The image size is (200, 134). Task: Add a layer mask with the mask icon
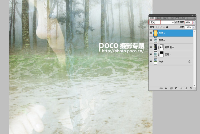pyautogui.click(x=171, y=88)
